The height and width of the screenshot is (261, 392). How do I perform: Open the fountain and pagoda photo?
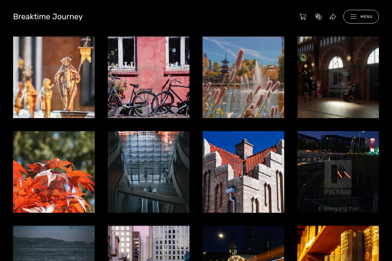(x=243, y=77)
